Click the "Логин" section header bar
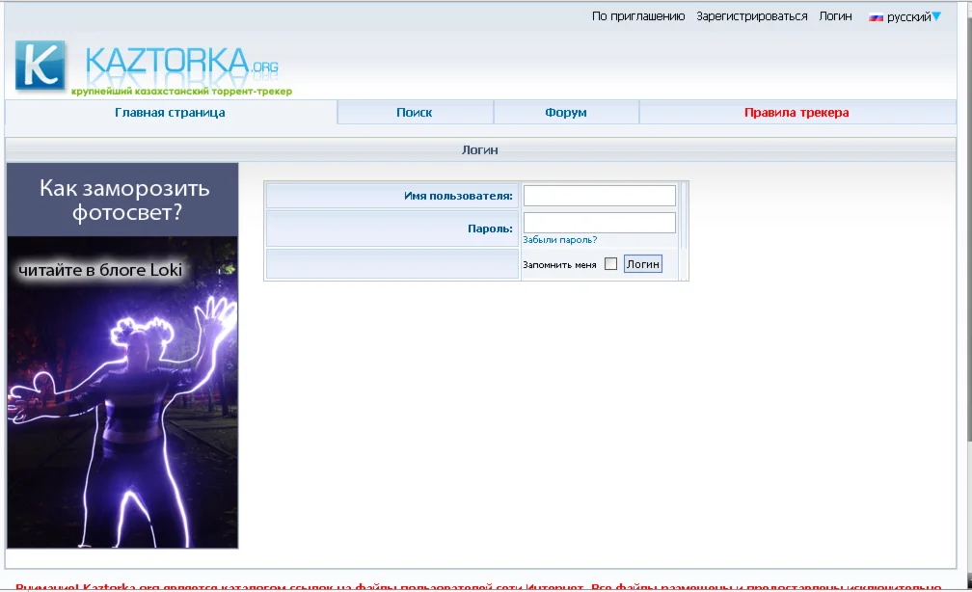This screenshot has height=592, width=972. tap(482, 148)
